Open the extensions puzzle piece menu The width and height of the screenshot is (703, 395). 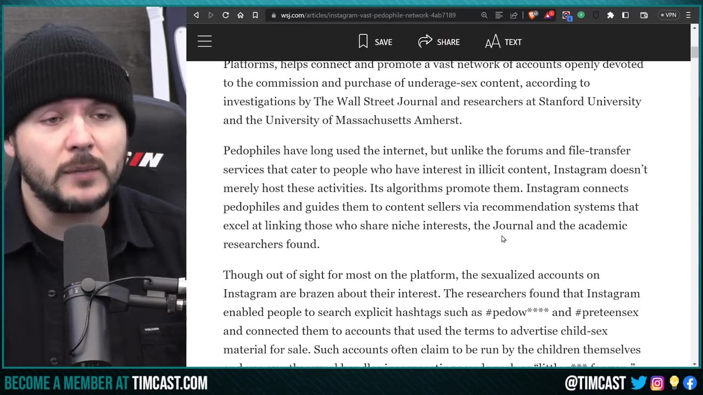(610, 15)
